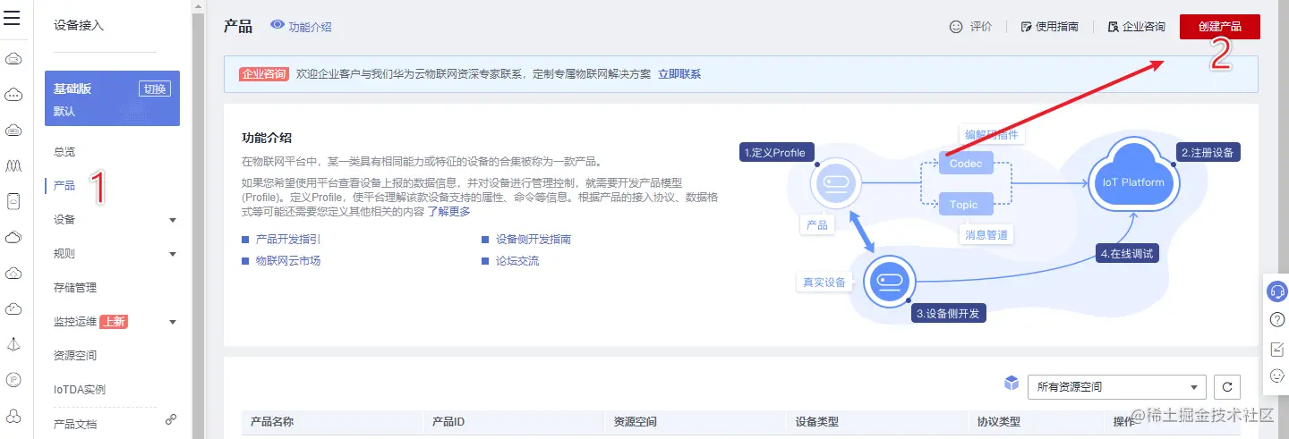This screenshot has height=439, width=1289.
Task: Open the question mark help icon
Action: point(1277,319)
